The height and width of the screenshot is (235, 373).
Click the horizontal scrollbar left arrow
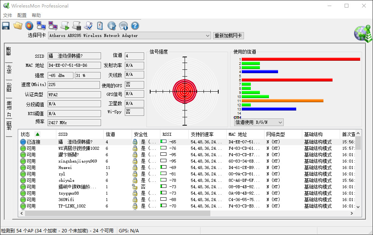(22, 213)
